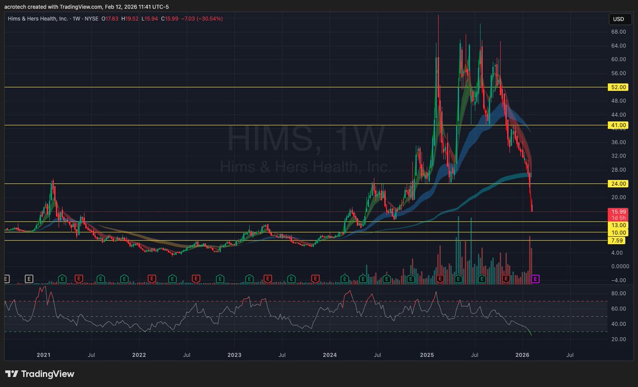
Task: Click the 2022 label on the time axis
Action: (139, 354)
